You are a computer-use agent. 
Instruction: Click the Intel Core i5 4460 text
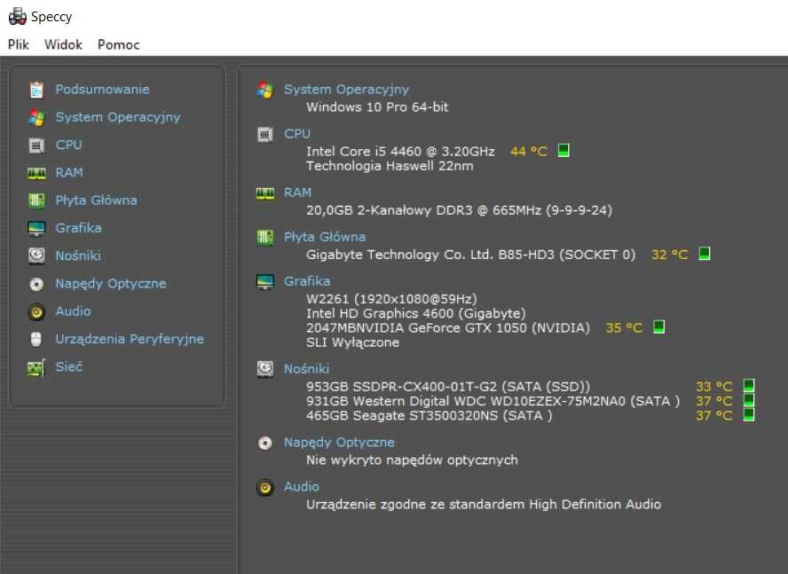[x=400, y=152]
